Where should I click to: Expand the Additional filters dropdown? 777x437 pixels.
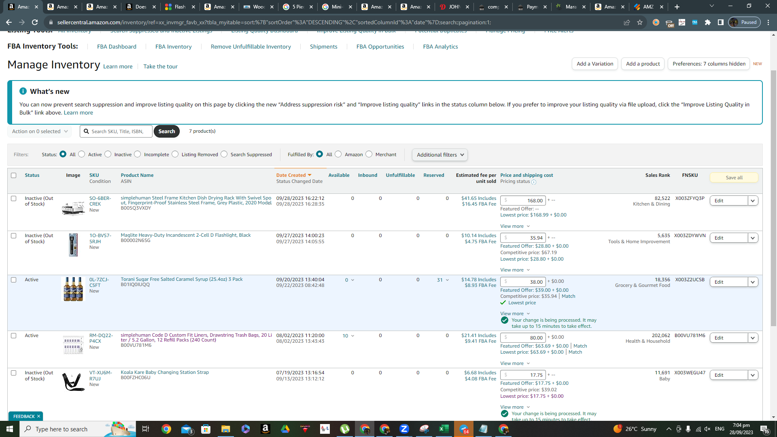[x=440, y=155]
